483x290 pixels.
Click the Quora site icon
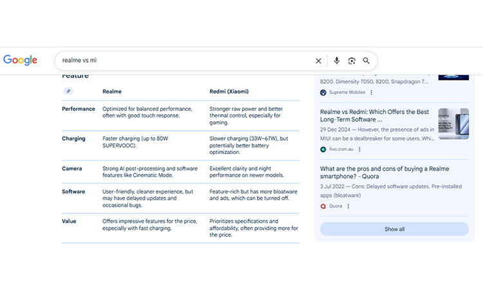[323, 206]
